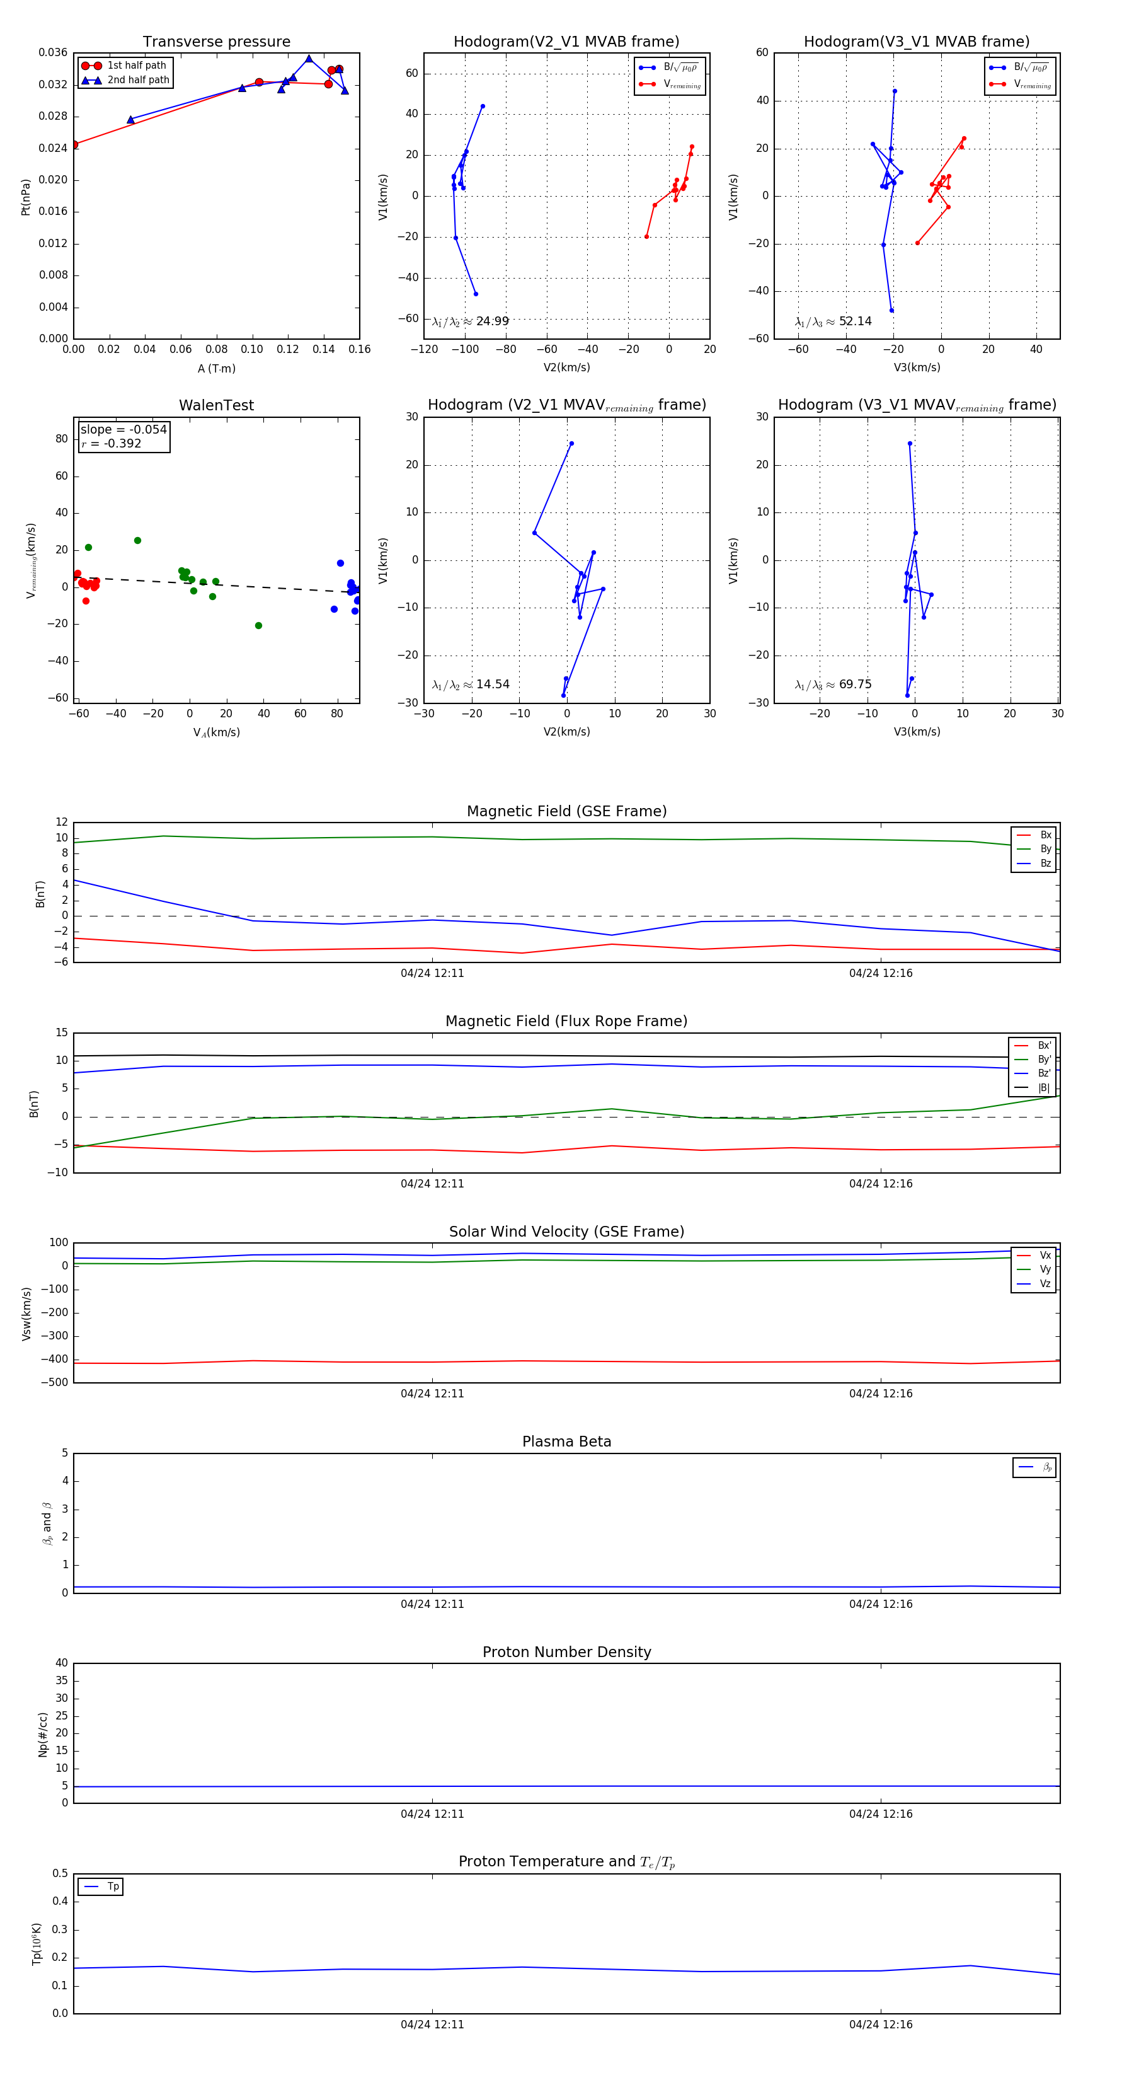Select the '2nd half path' legend entry

point(126,80)
